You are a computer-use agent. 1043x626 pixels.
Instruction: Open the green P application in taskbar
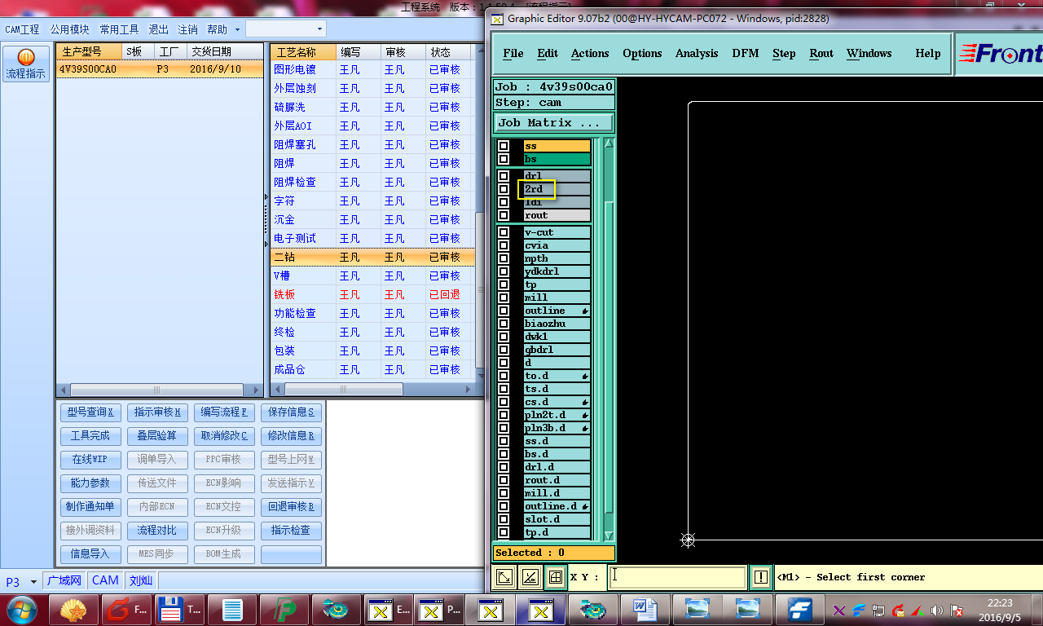point(284,610)
